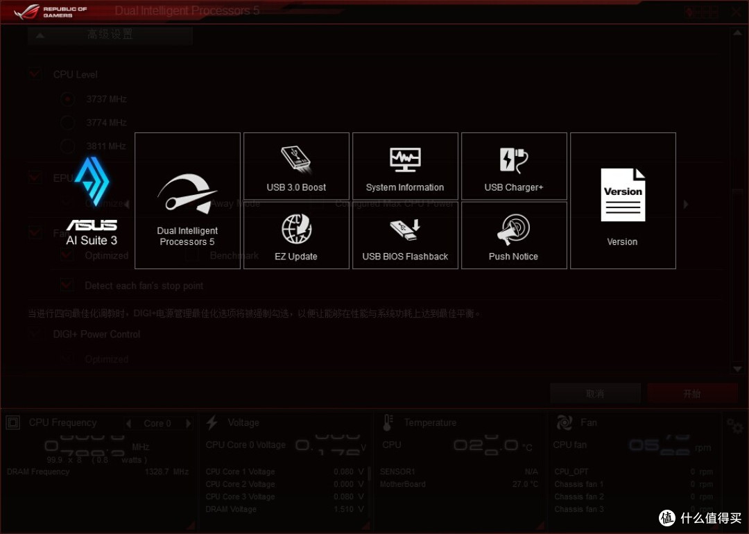The width and height of the screenshot is (749, 534).
Task: Click the CPU Frequency chip icon
Action: coord(13,422)
